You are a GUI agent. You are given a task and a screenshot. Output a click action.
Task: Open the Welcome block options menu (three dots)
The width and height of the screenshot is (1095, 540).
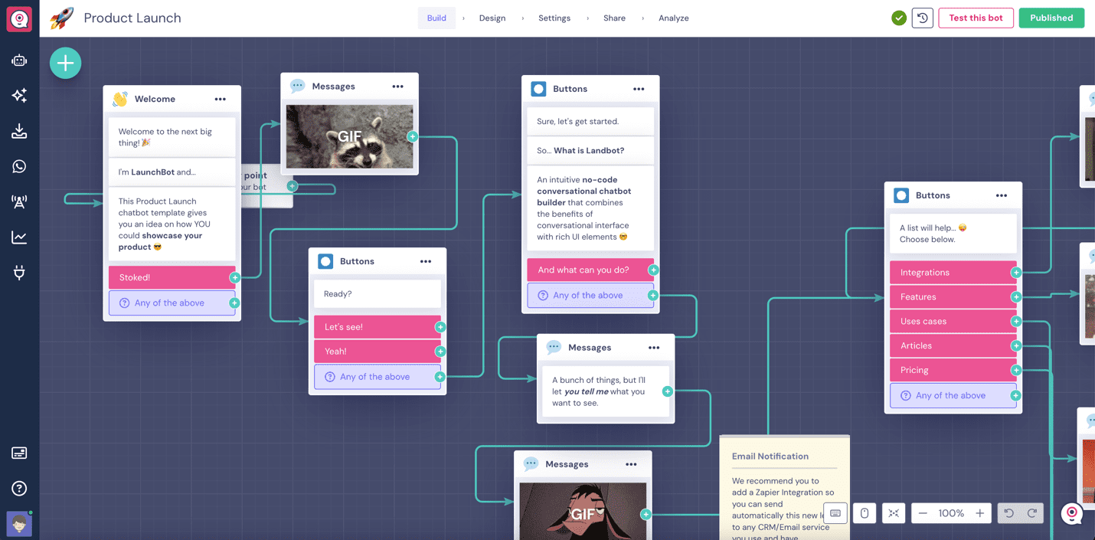pos(221,99)
